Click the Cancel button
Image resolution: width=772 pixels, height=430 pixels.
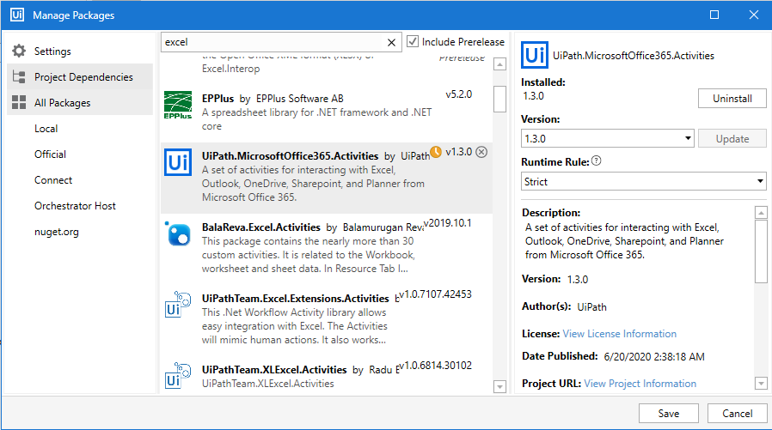pos(737,414)
